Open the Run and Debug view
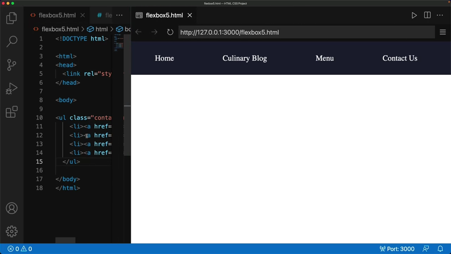The width and height of the screenshot is (451, 254). coord(12,89)
